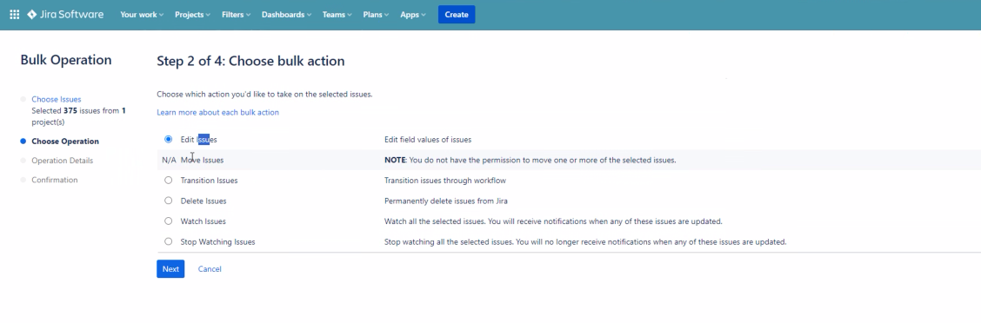The width and height of the screenshot is (981, 323).
Task: Select the Edit Issues radio button
Action: (x=169, y=139)
